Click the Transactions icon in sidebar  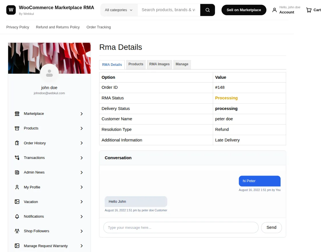click(x=17, y=158)
